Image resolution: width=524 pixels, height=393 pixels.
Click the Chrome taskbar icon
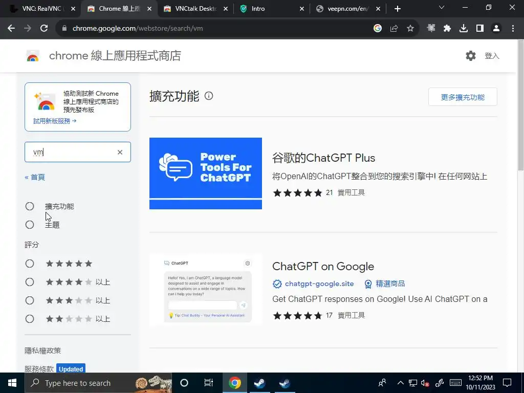pos(234,383)
